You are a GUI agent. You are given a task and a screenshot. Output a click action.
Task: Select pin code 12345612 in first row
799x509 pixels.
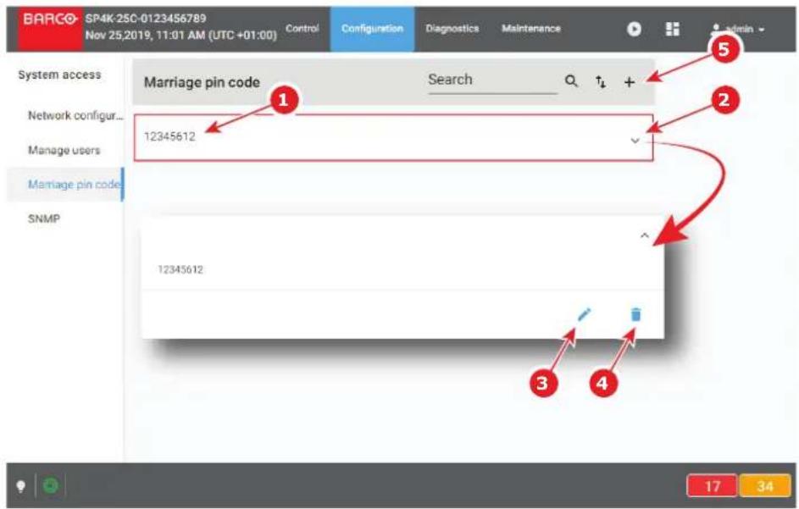point(169,136)
